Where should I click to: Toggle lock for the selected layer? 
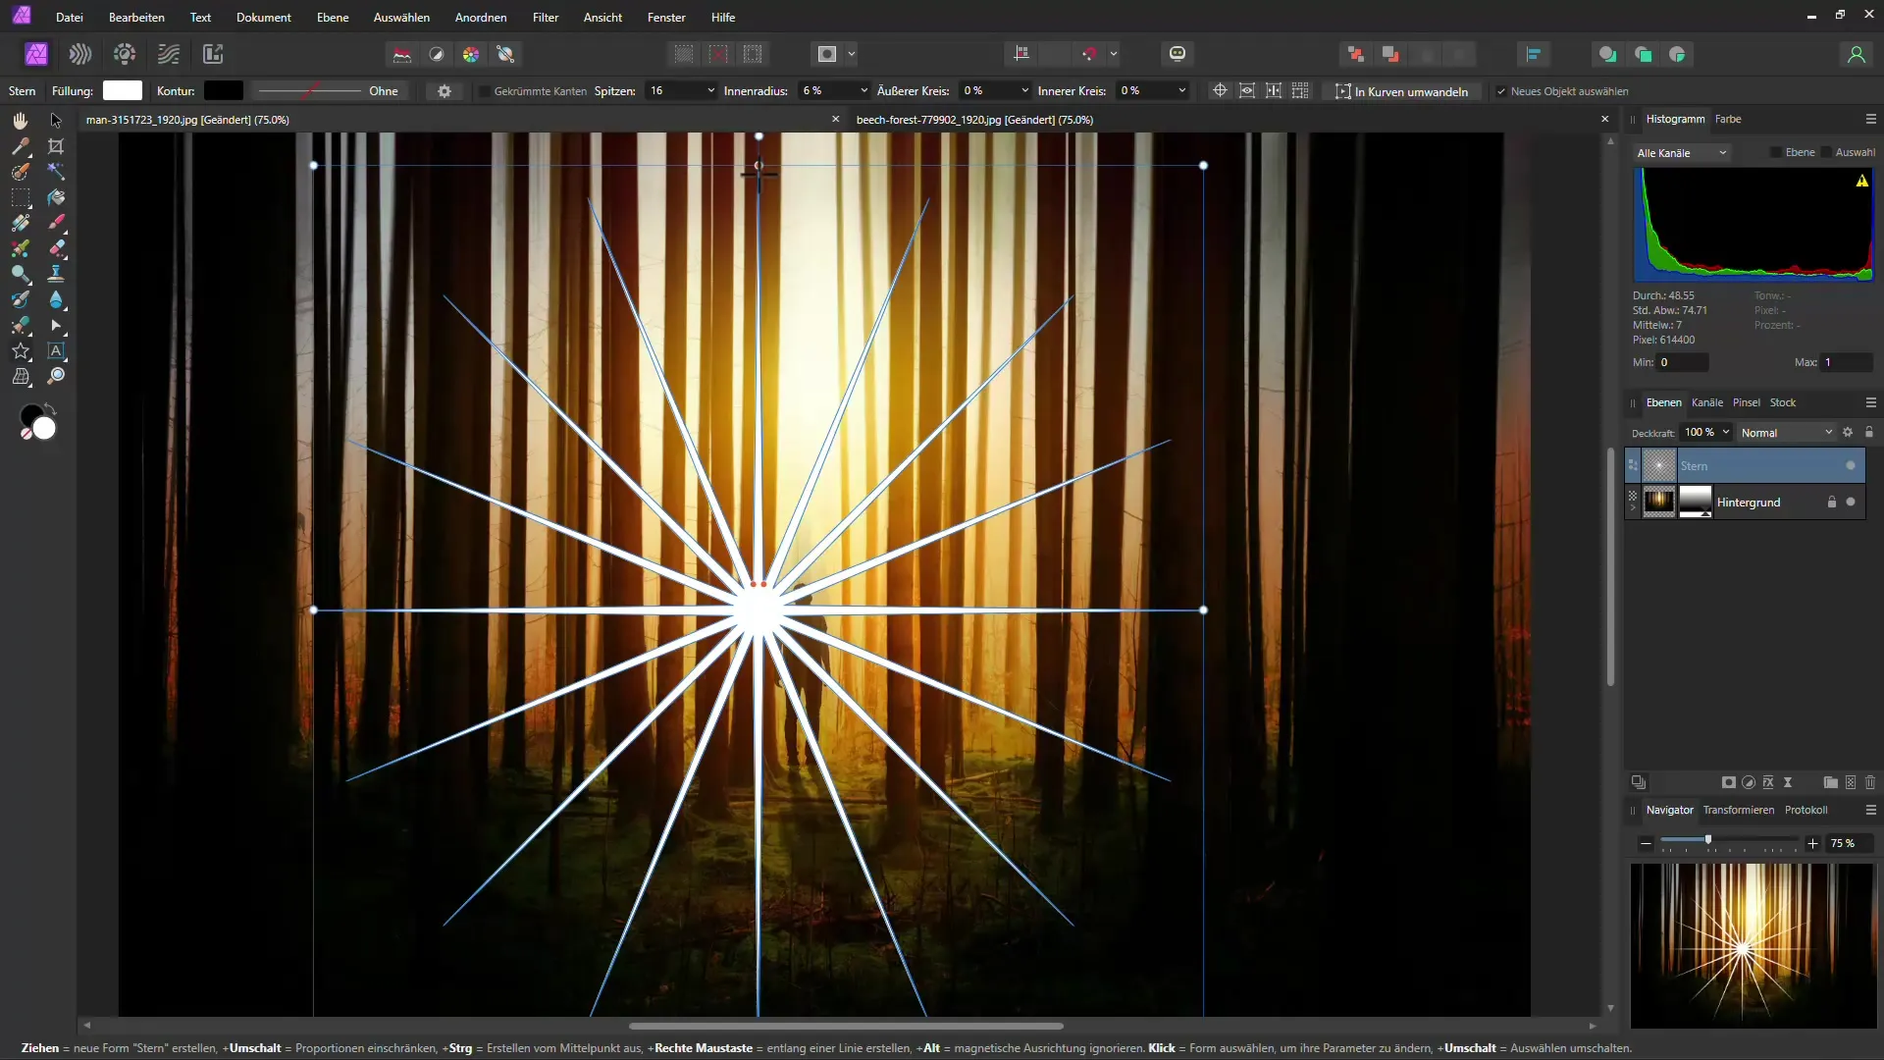pyautogui.click(x=1869, y=432)
